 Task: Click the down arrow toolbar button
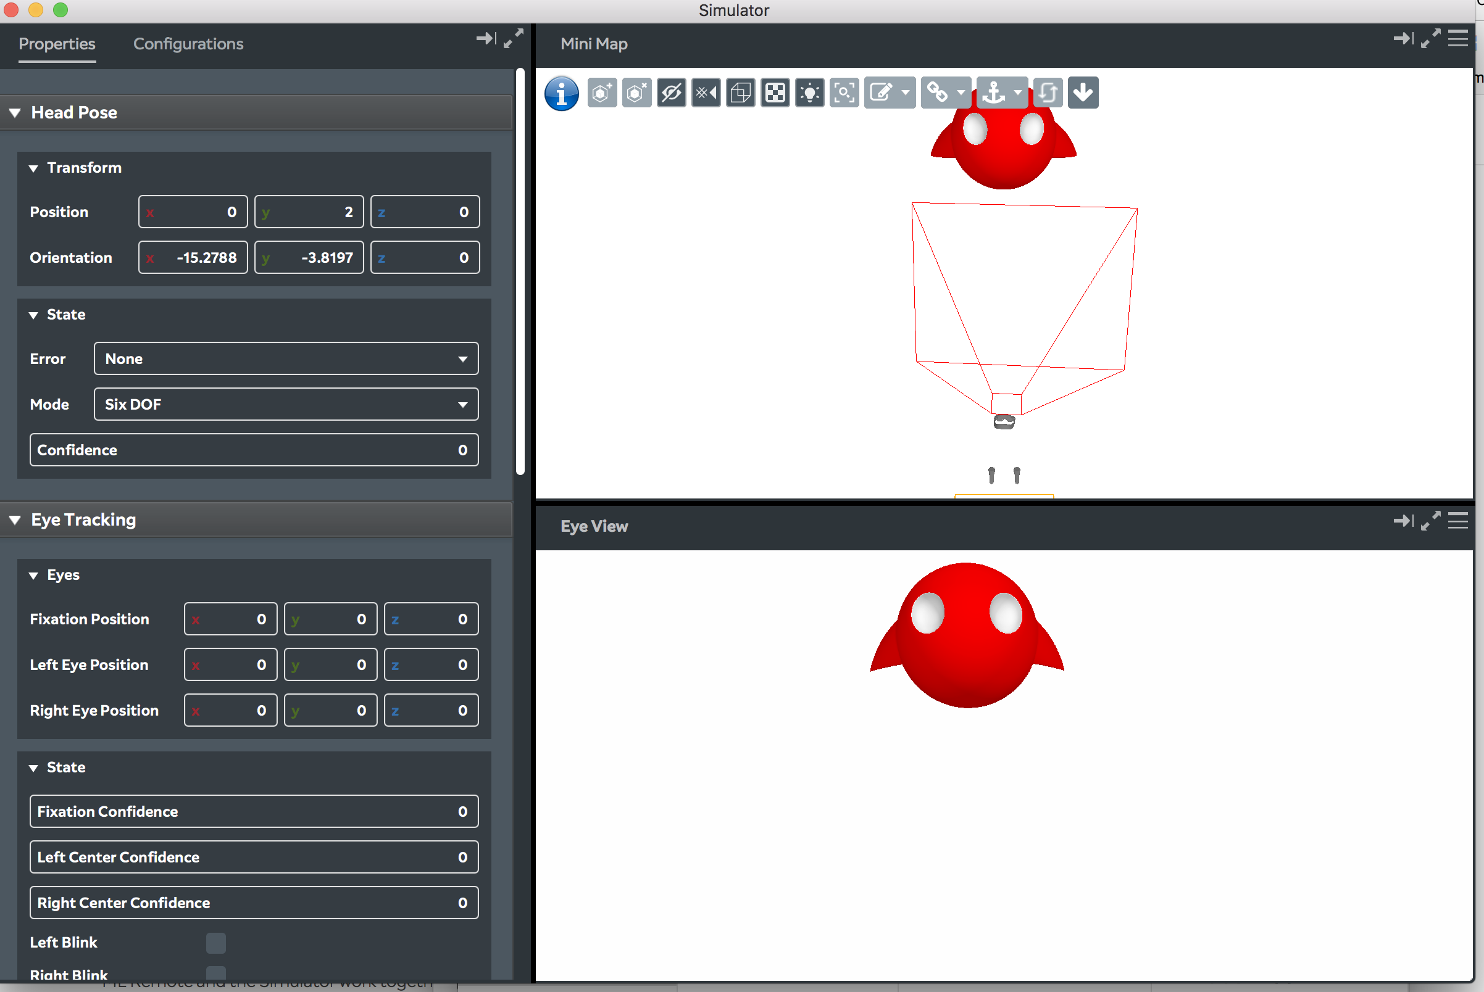coord(1083,93)
